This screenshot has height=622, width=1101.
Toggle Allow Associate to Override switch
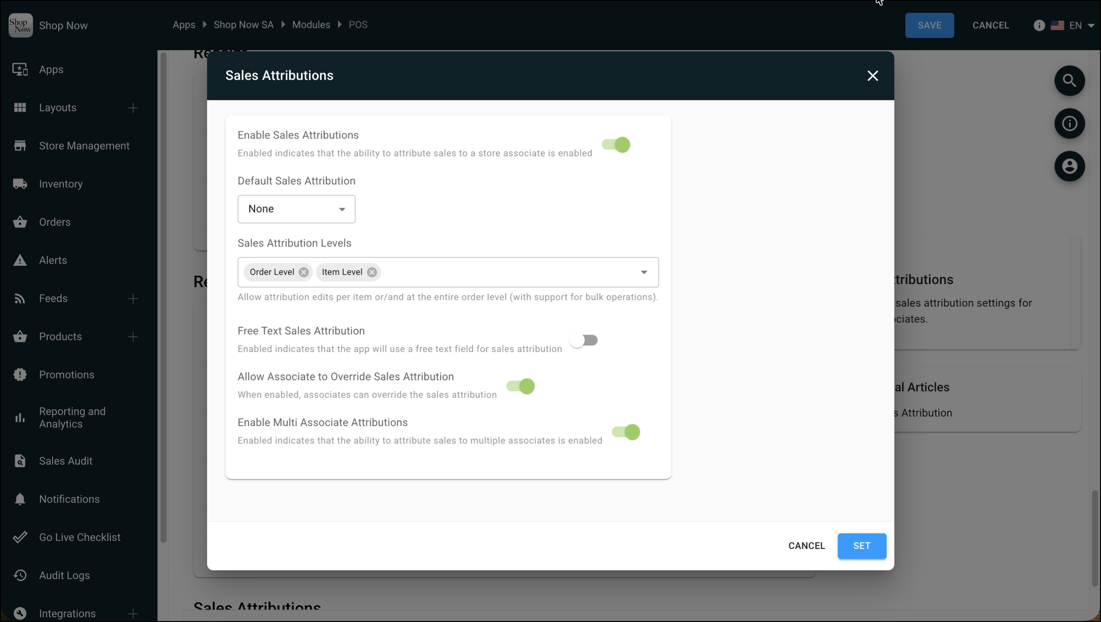coord(521,386)
